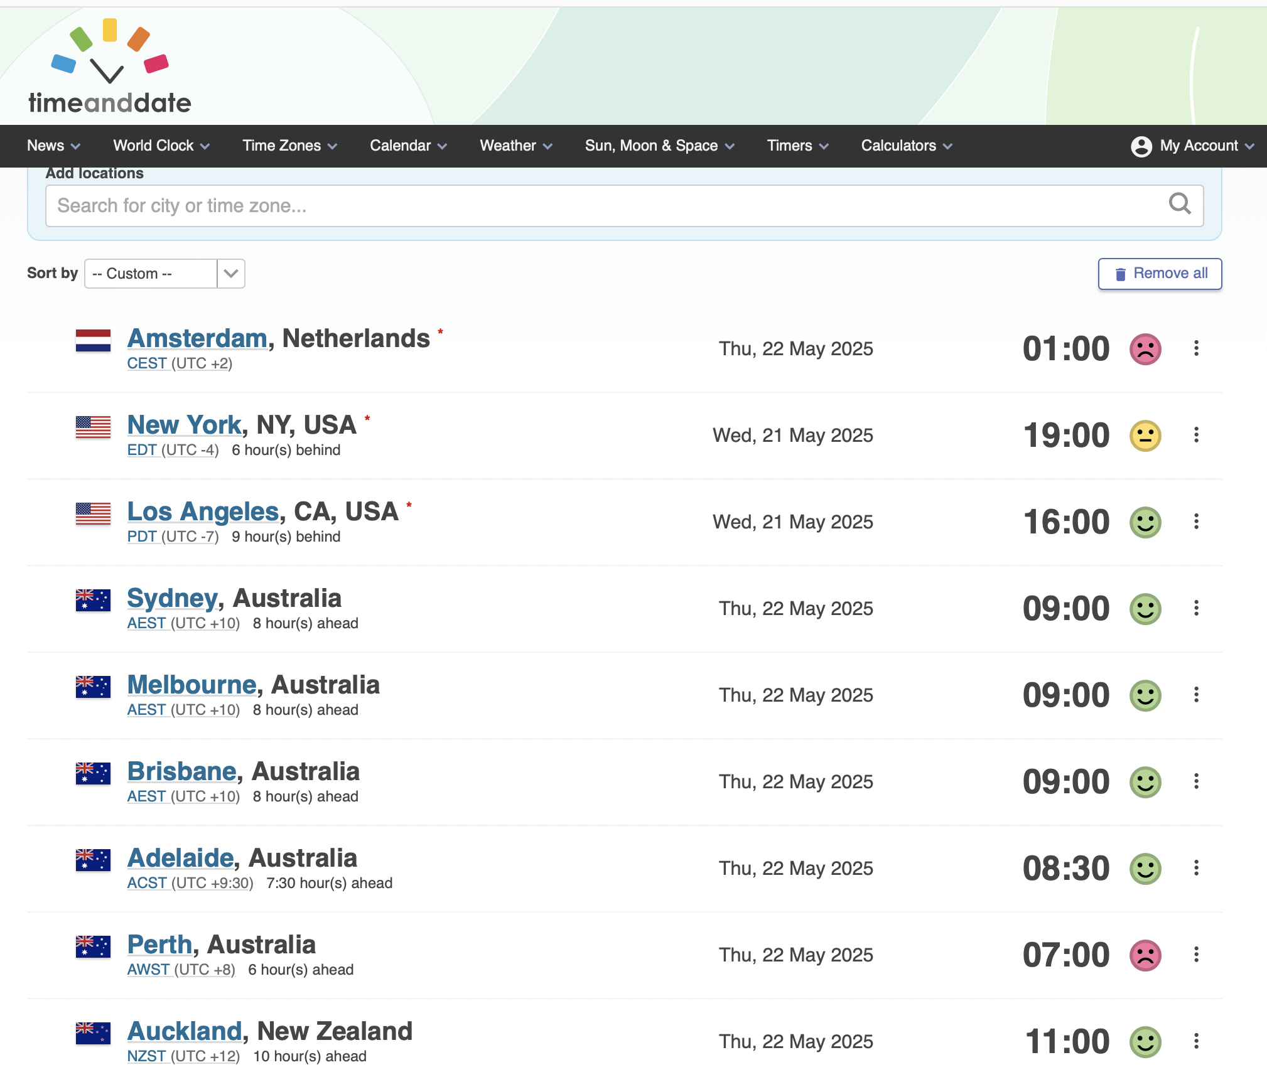The width and height of the screenshot is (1267, 1087).
Task: Click the New Zealand flag icon
Action: 93,1033
